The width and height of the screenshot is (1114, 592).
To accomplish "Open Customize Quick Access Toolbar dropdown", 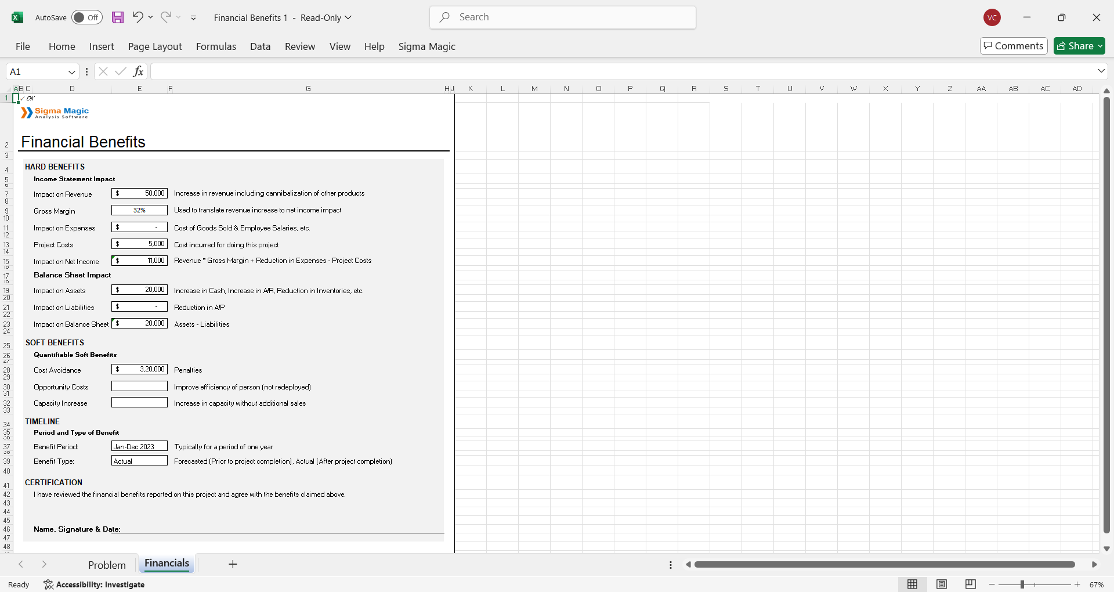I will click(193, 18).
